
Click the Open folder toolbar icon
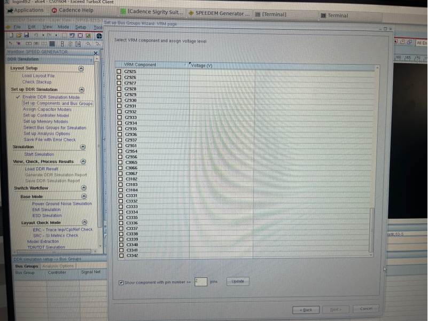point(18,35)
